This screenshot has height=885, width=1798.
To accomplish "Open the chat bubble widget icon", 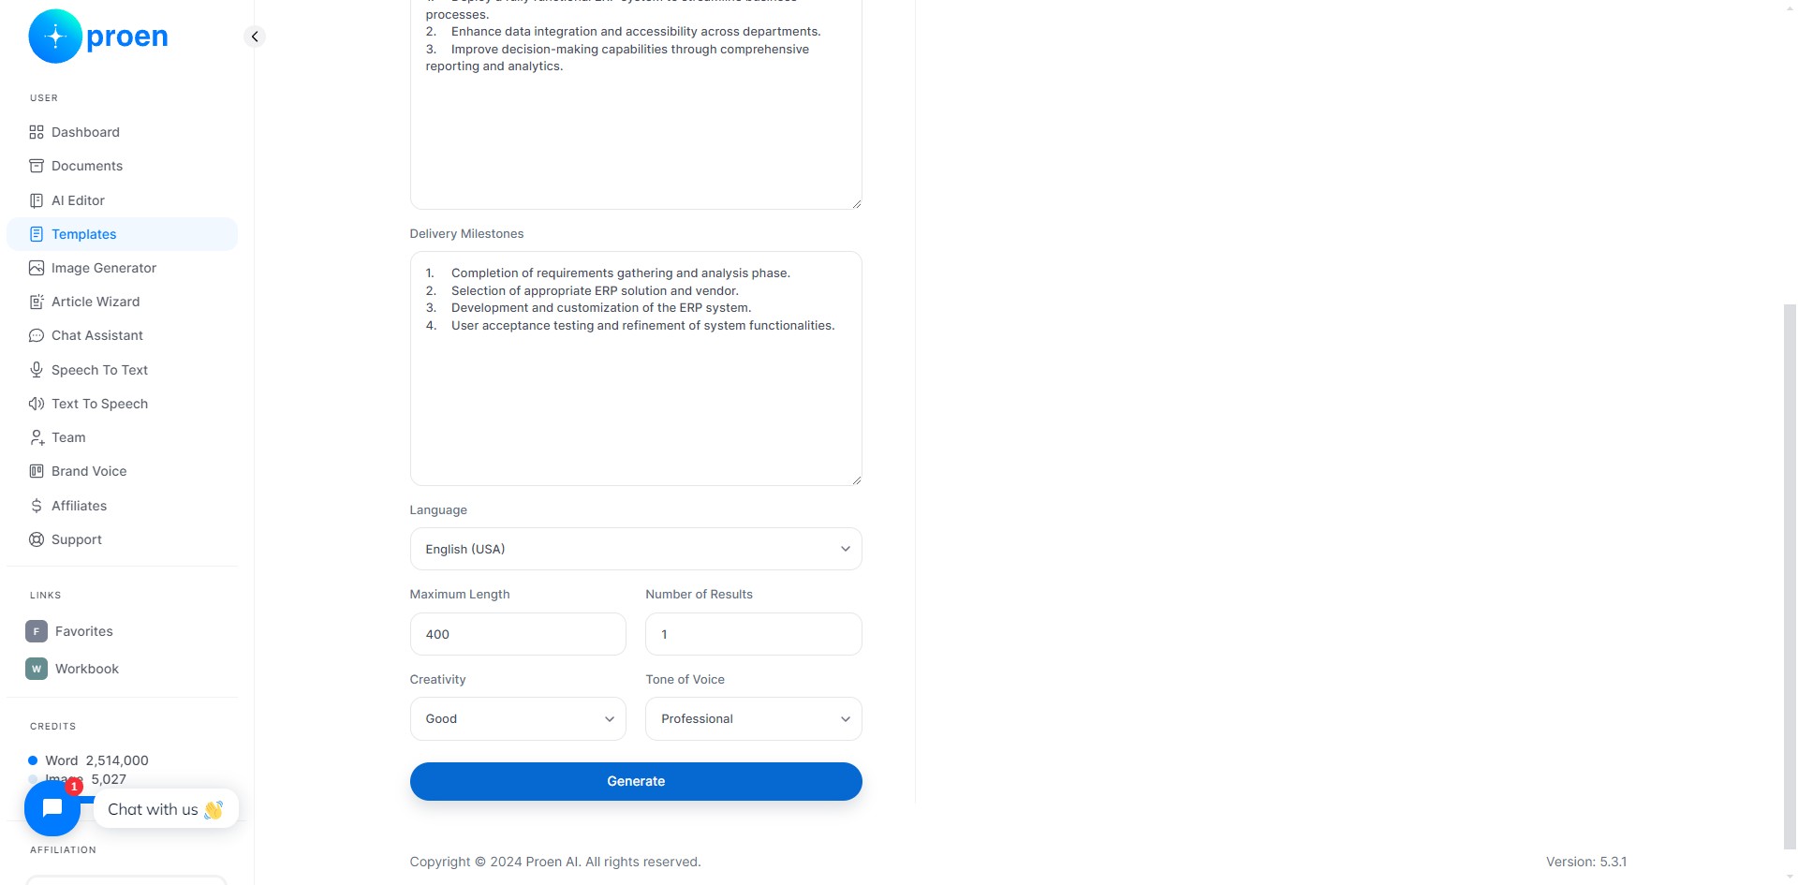I will pyautogui.click(x=52, y=808).
